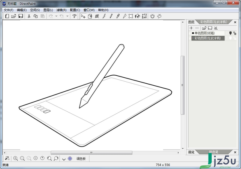Click the paste clipboard icon

(43, 16)
